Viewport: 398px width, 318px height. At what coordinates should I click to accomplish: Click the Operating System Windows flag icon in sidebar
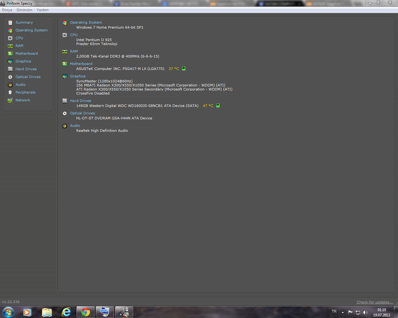[10, 30]
